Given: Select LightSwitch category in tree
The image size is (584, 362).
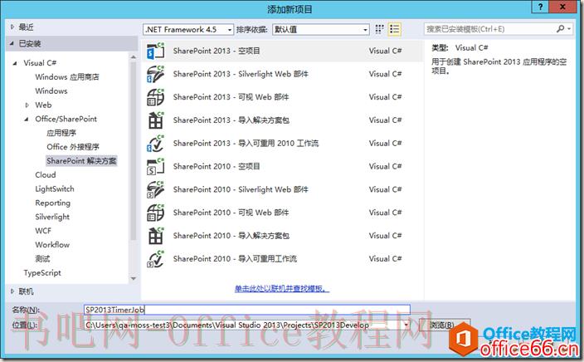Looking at the screenshot, I should pos(55,189).
